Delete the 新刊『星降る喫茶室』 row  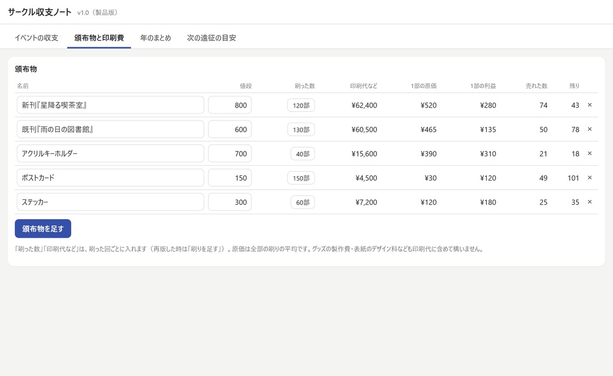coord(590,105)
